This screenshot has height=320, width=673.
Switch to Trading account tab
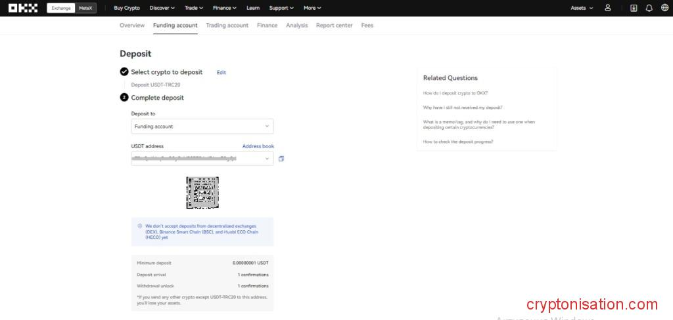[227, 25]
